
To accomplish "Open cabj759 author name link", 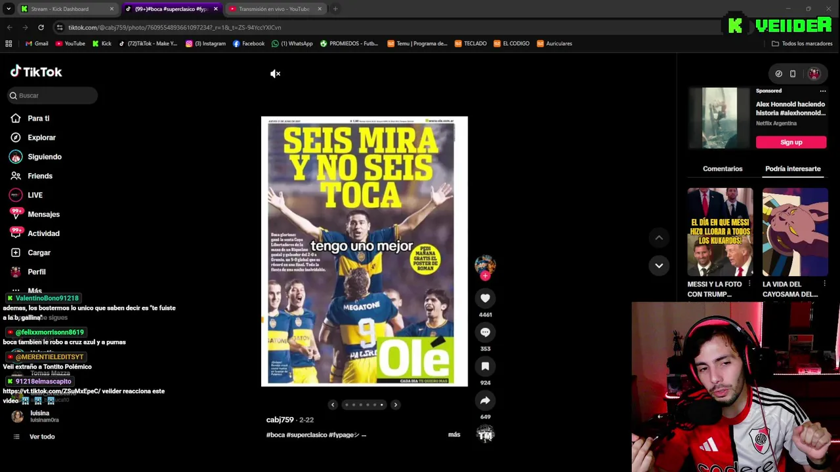I will tap(280, 420).
